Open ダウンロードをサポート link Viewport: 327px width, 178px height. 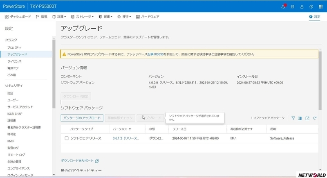coord(77,161)
